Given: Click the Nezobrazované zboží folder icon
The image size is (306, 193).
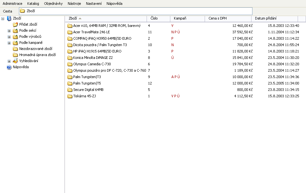Looking at the screenshot, I should 15,49.
